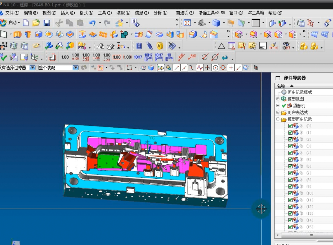Open the 分析(L) menu
This screenshot has width=333, height=245.
point(161,13)
